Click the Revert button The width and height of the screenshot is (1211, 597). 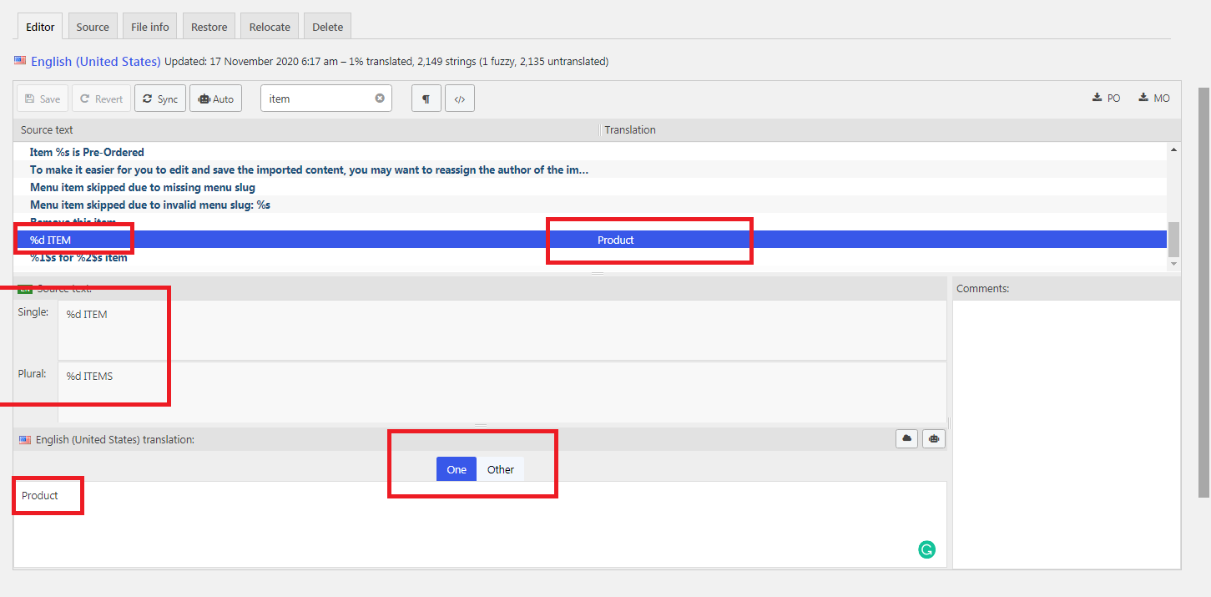101,99
